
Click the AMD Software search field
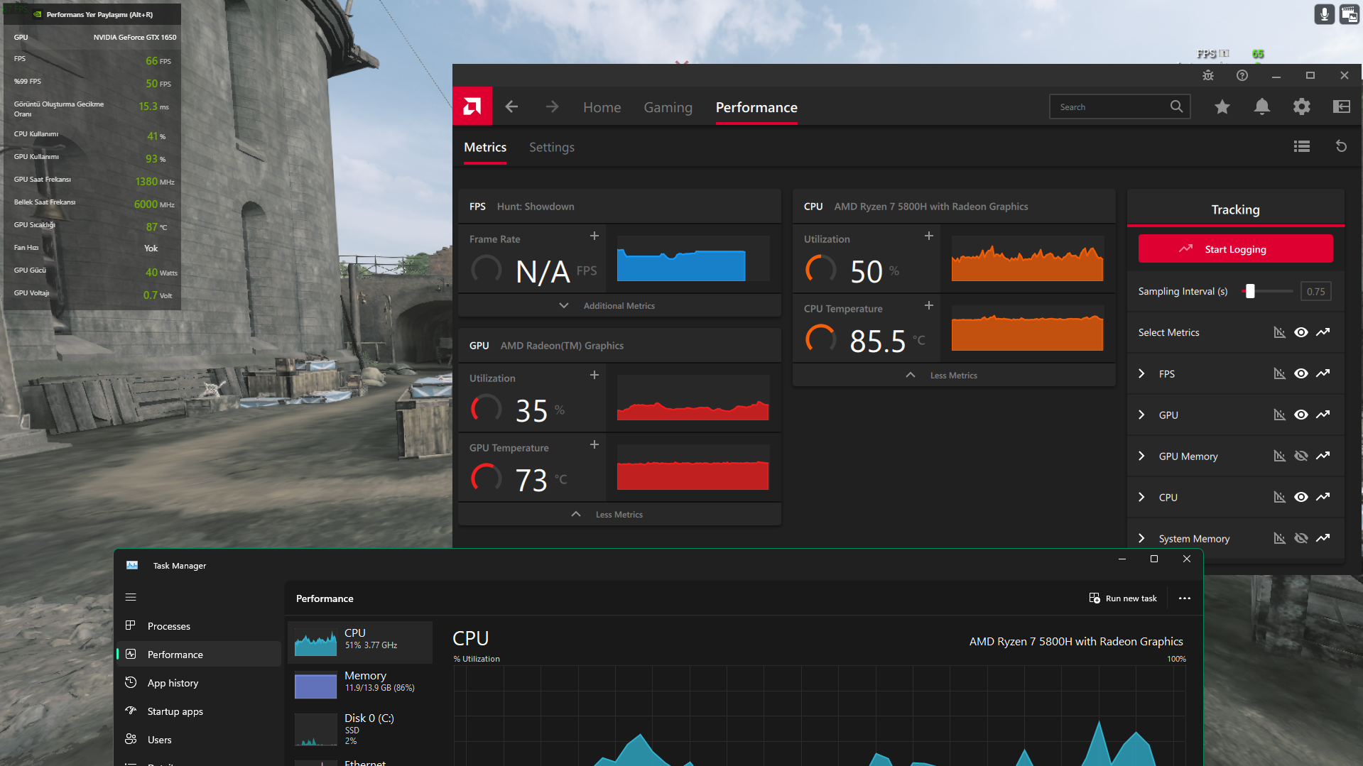click(x=1119, y=106)
